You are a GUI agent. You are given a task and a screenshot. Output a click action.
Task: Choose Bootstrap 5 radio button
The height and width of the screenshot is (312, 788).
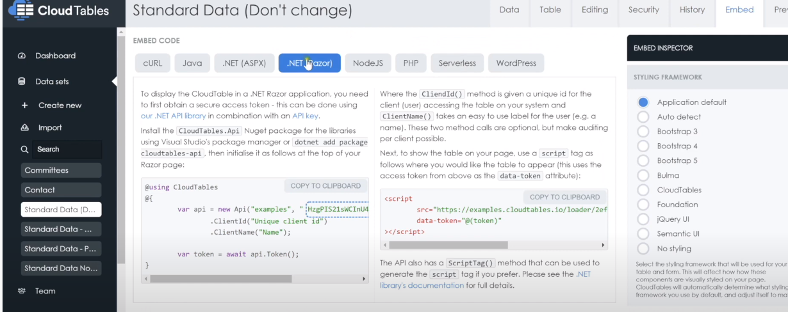tap(644, 161)
